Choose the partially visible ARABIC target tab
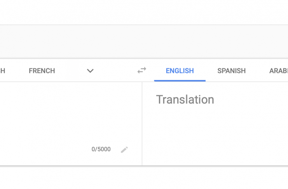The image size is (288, 189). tap(278, 71)
